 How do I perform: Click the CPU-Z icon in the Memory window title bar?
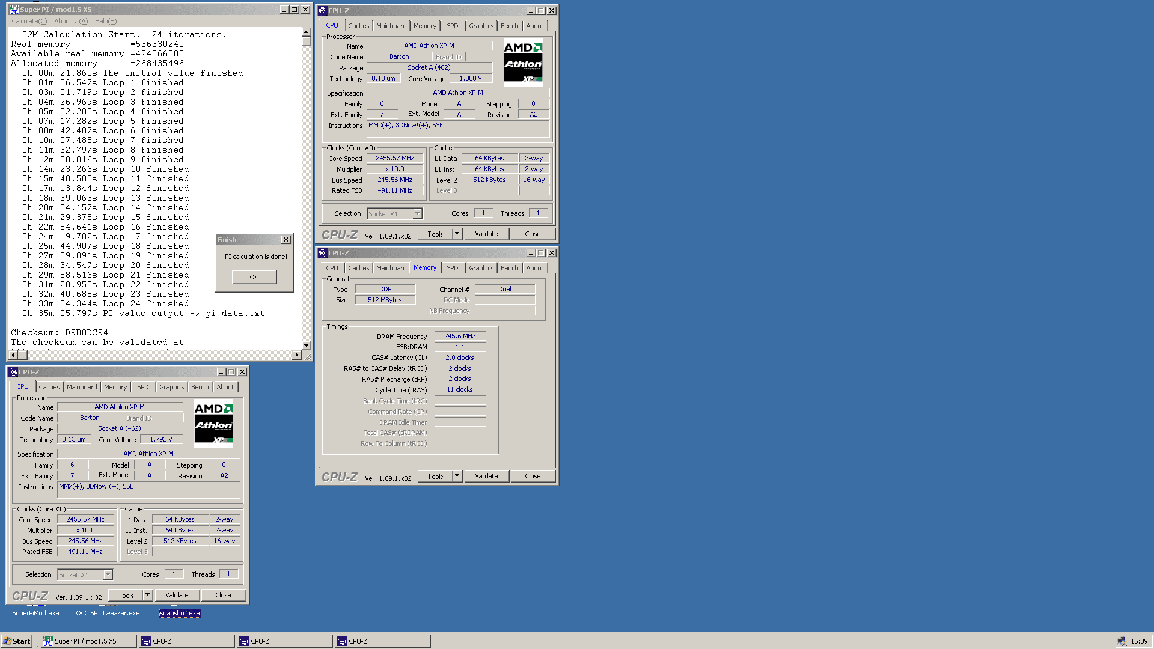(x=323, y=253)
